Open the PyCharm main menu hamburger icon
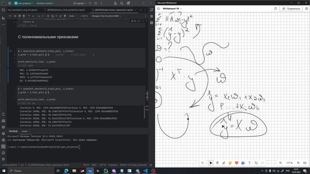Viewport: 310px width, 174px height. (x=10, y=3)
